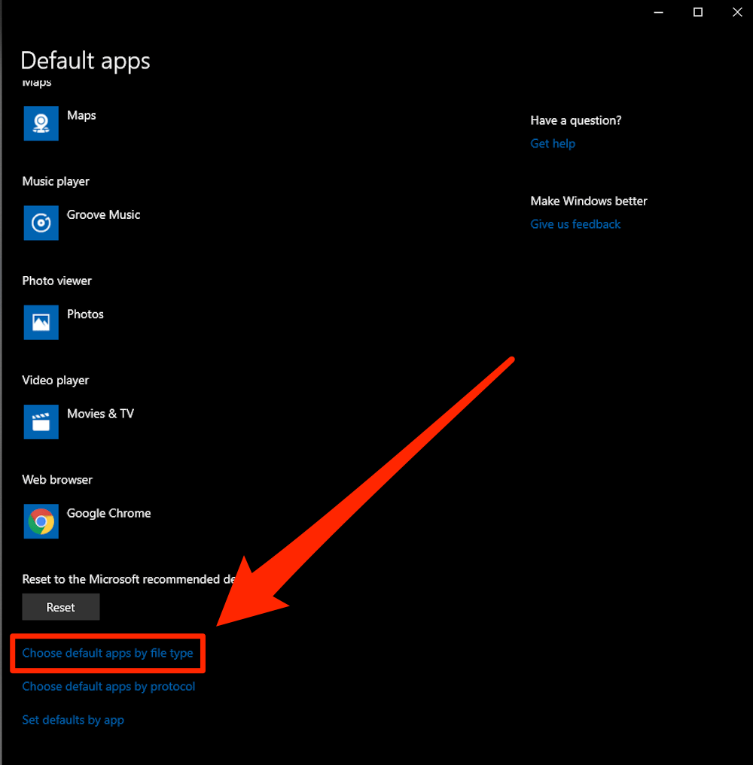Open the Get help link
The height and width of the screenshot is (765, 753).
click(553, 144)
